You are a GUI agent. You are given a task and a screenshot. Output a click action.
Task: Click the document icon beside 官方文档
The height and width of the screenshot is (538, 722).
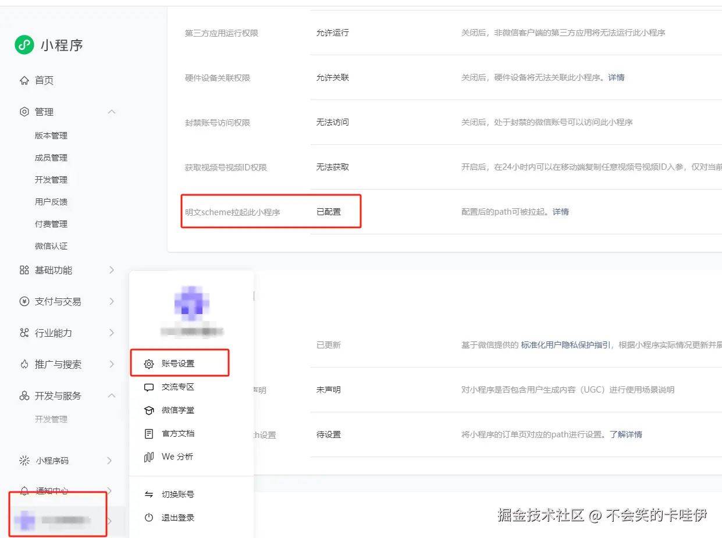[x=149, y=433]
